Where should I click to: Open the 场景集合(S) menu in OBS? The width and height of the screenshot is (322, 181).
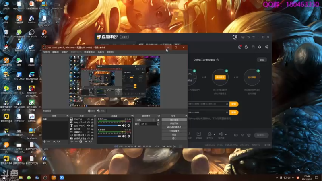(x=89, y=52)
